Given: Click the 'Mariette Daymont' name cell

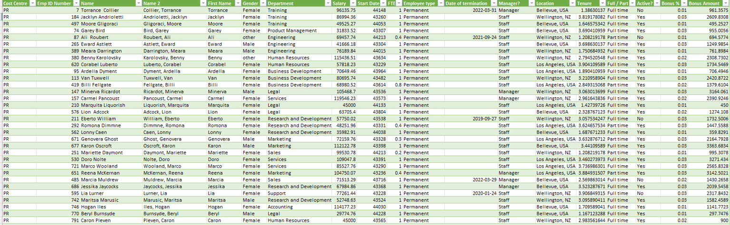Looking at the screenshot, I should (x=111, y=153).
